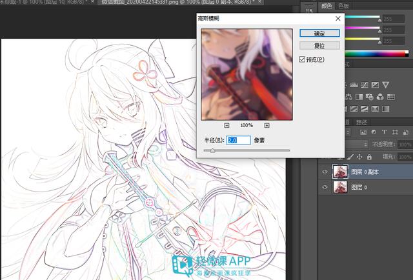Switch to the 路径 panel tab

tap(361, 122)
